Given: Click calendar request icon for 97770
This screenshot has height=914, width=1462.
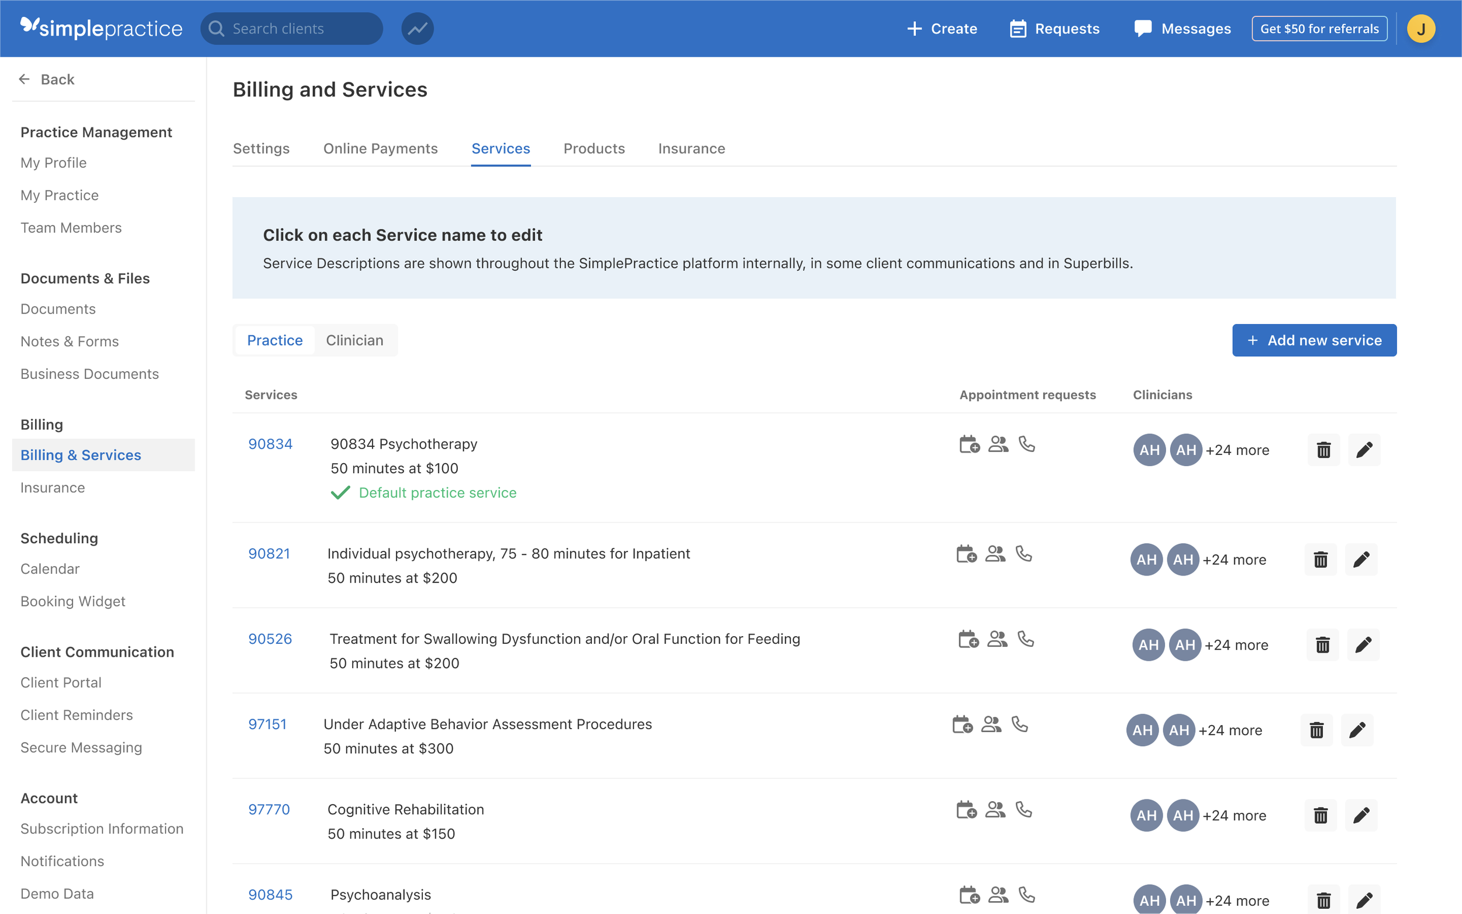Looking at the screenshot, I should point(967,809).
